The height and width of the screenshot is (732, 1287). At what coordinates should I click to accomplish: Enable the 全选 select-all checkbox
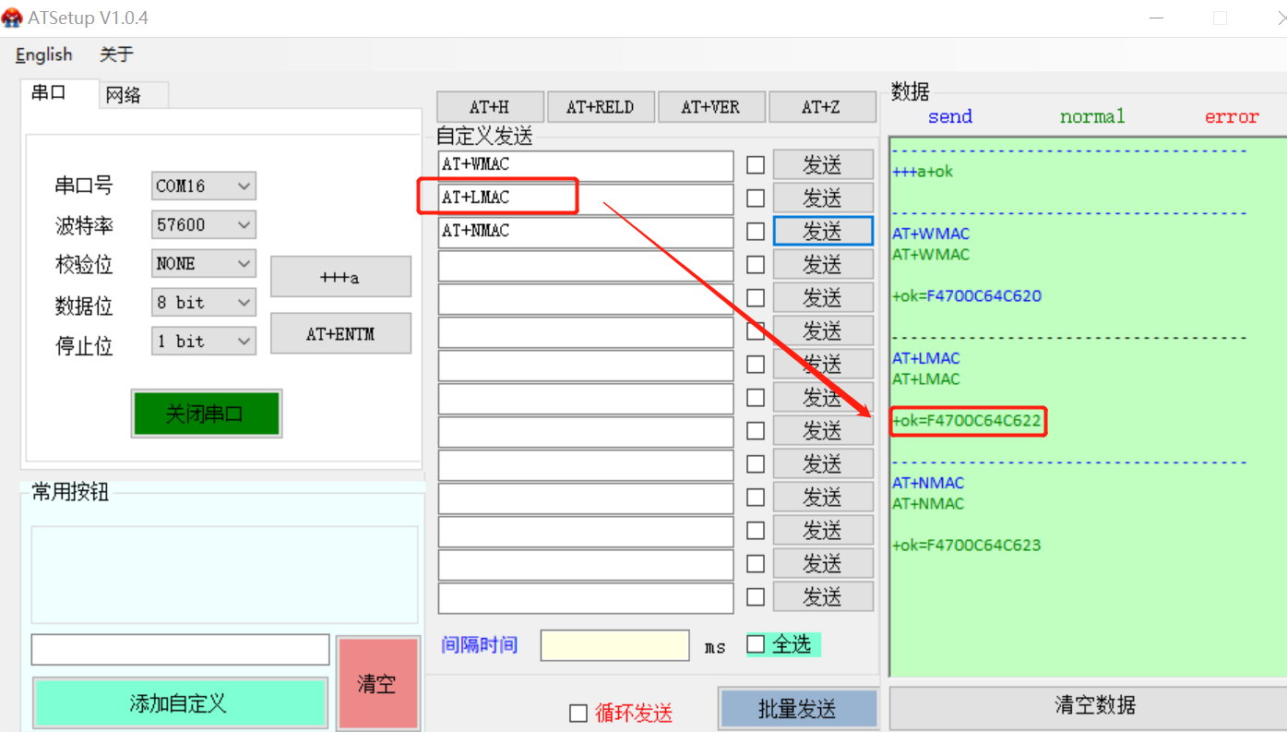(756, 644)
